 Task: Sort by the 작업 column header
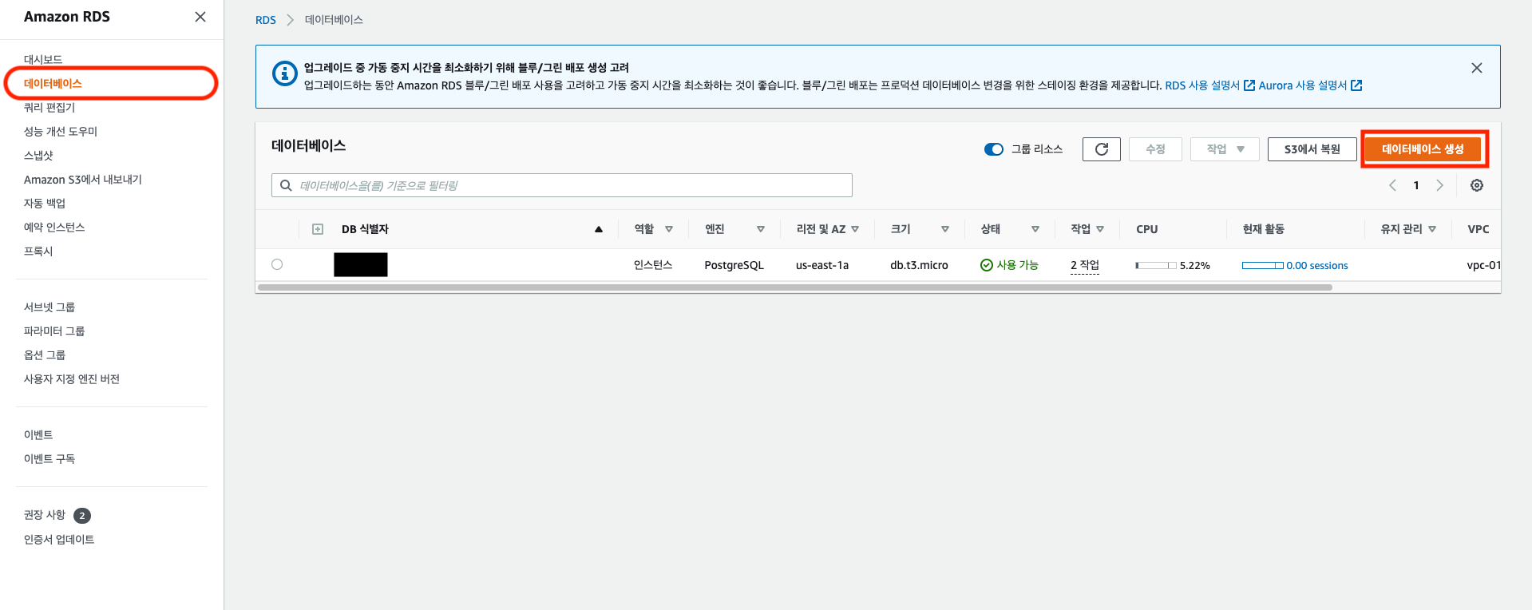pyautogui.click(x=1100, y=229)
